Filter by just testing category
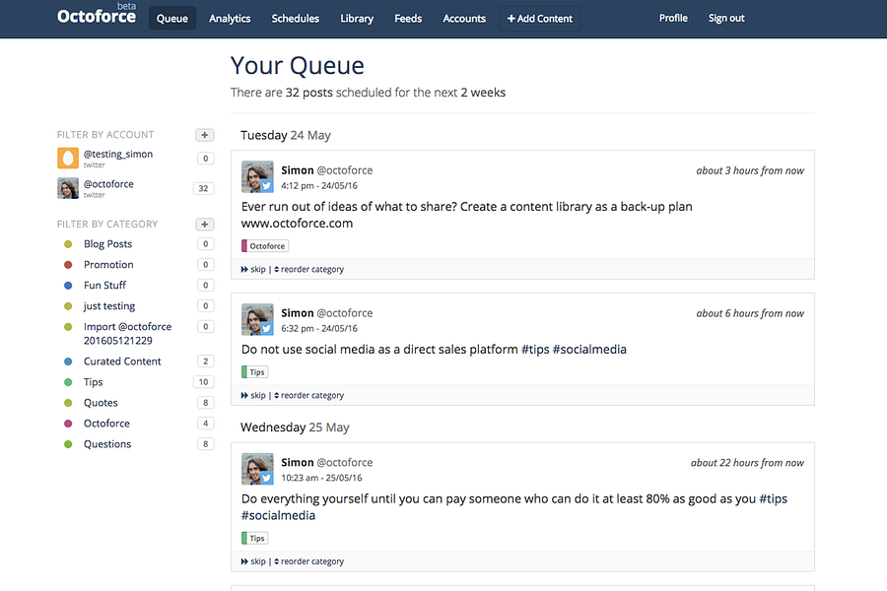 click(109, 306)
